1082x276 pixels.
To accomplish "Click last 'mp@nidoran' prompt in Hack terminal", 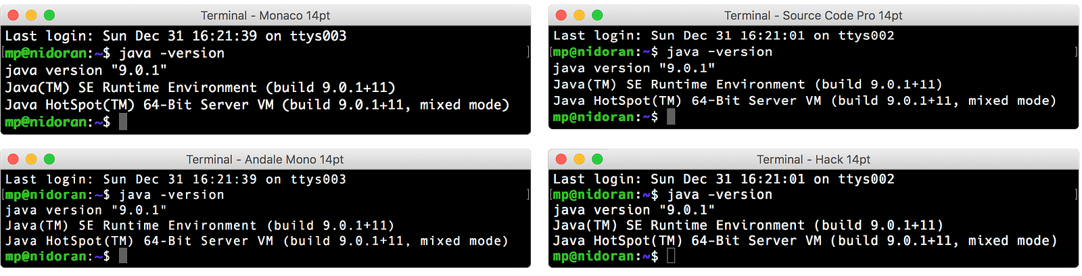I will [594, 256].
